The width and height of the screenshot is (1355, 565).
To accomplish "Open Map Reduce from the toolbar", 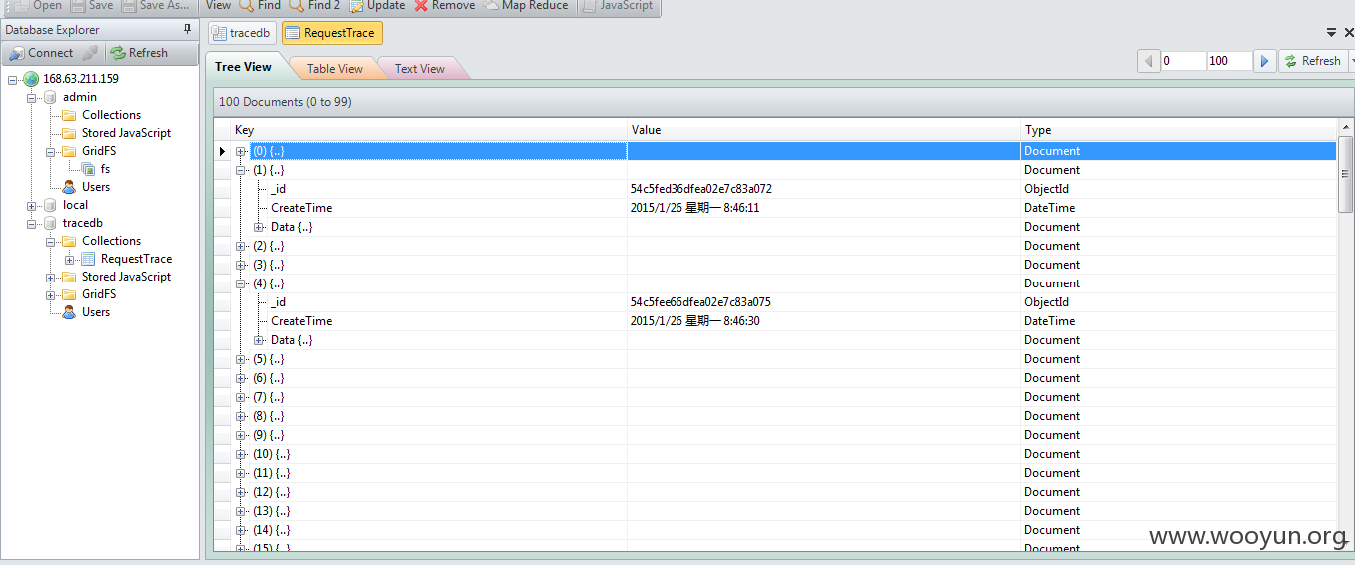I will pos(526,5).
